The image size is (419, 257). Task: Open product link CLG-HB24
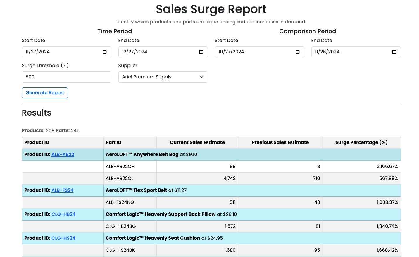click(x=63, y=214)
